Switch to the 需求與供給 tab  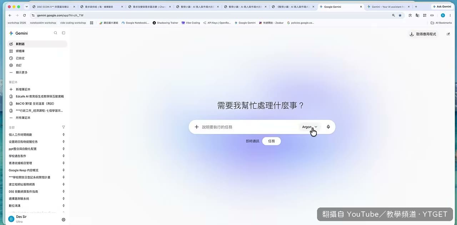click(101, 6)
